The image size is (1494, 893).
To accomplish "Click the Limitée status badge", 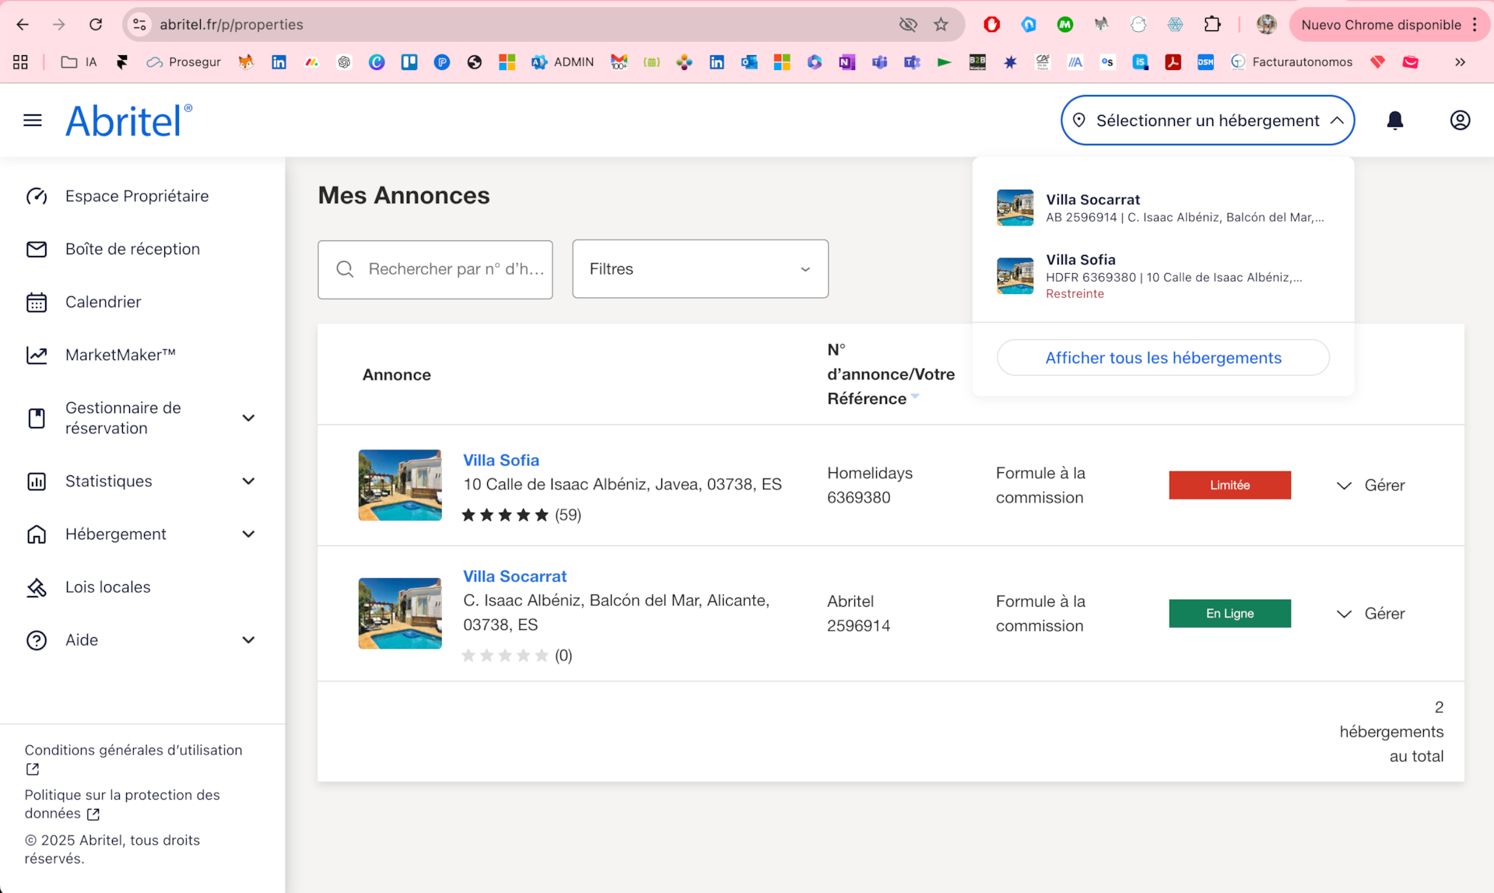I will [1229, 485].
